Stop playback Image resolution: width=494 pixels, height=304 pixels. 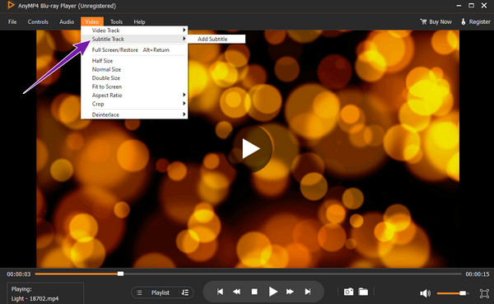pos(254,292)
